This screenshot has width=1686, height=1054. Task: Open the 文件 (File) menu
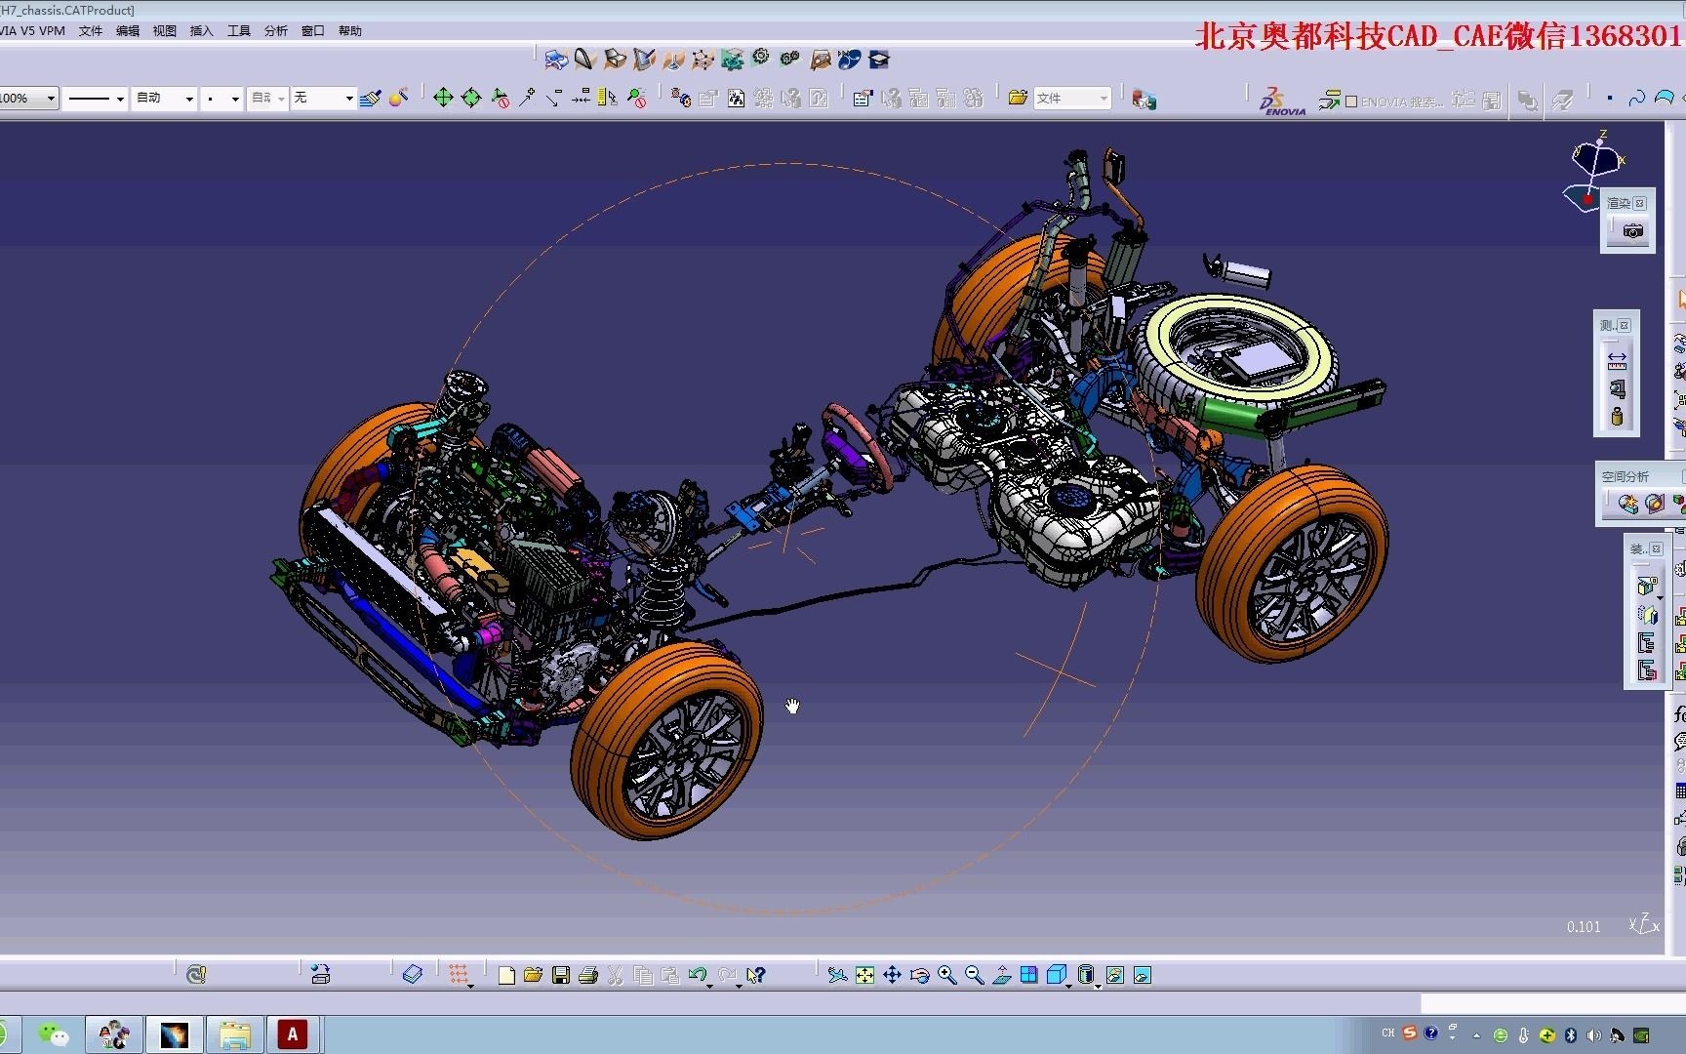[91, 31]
